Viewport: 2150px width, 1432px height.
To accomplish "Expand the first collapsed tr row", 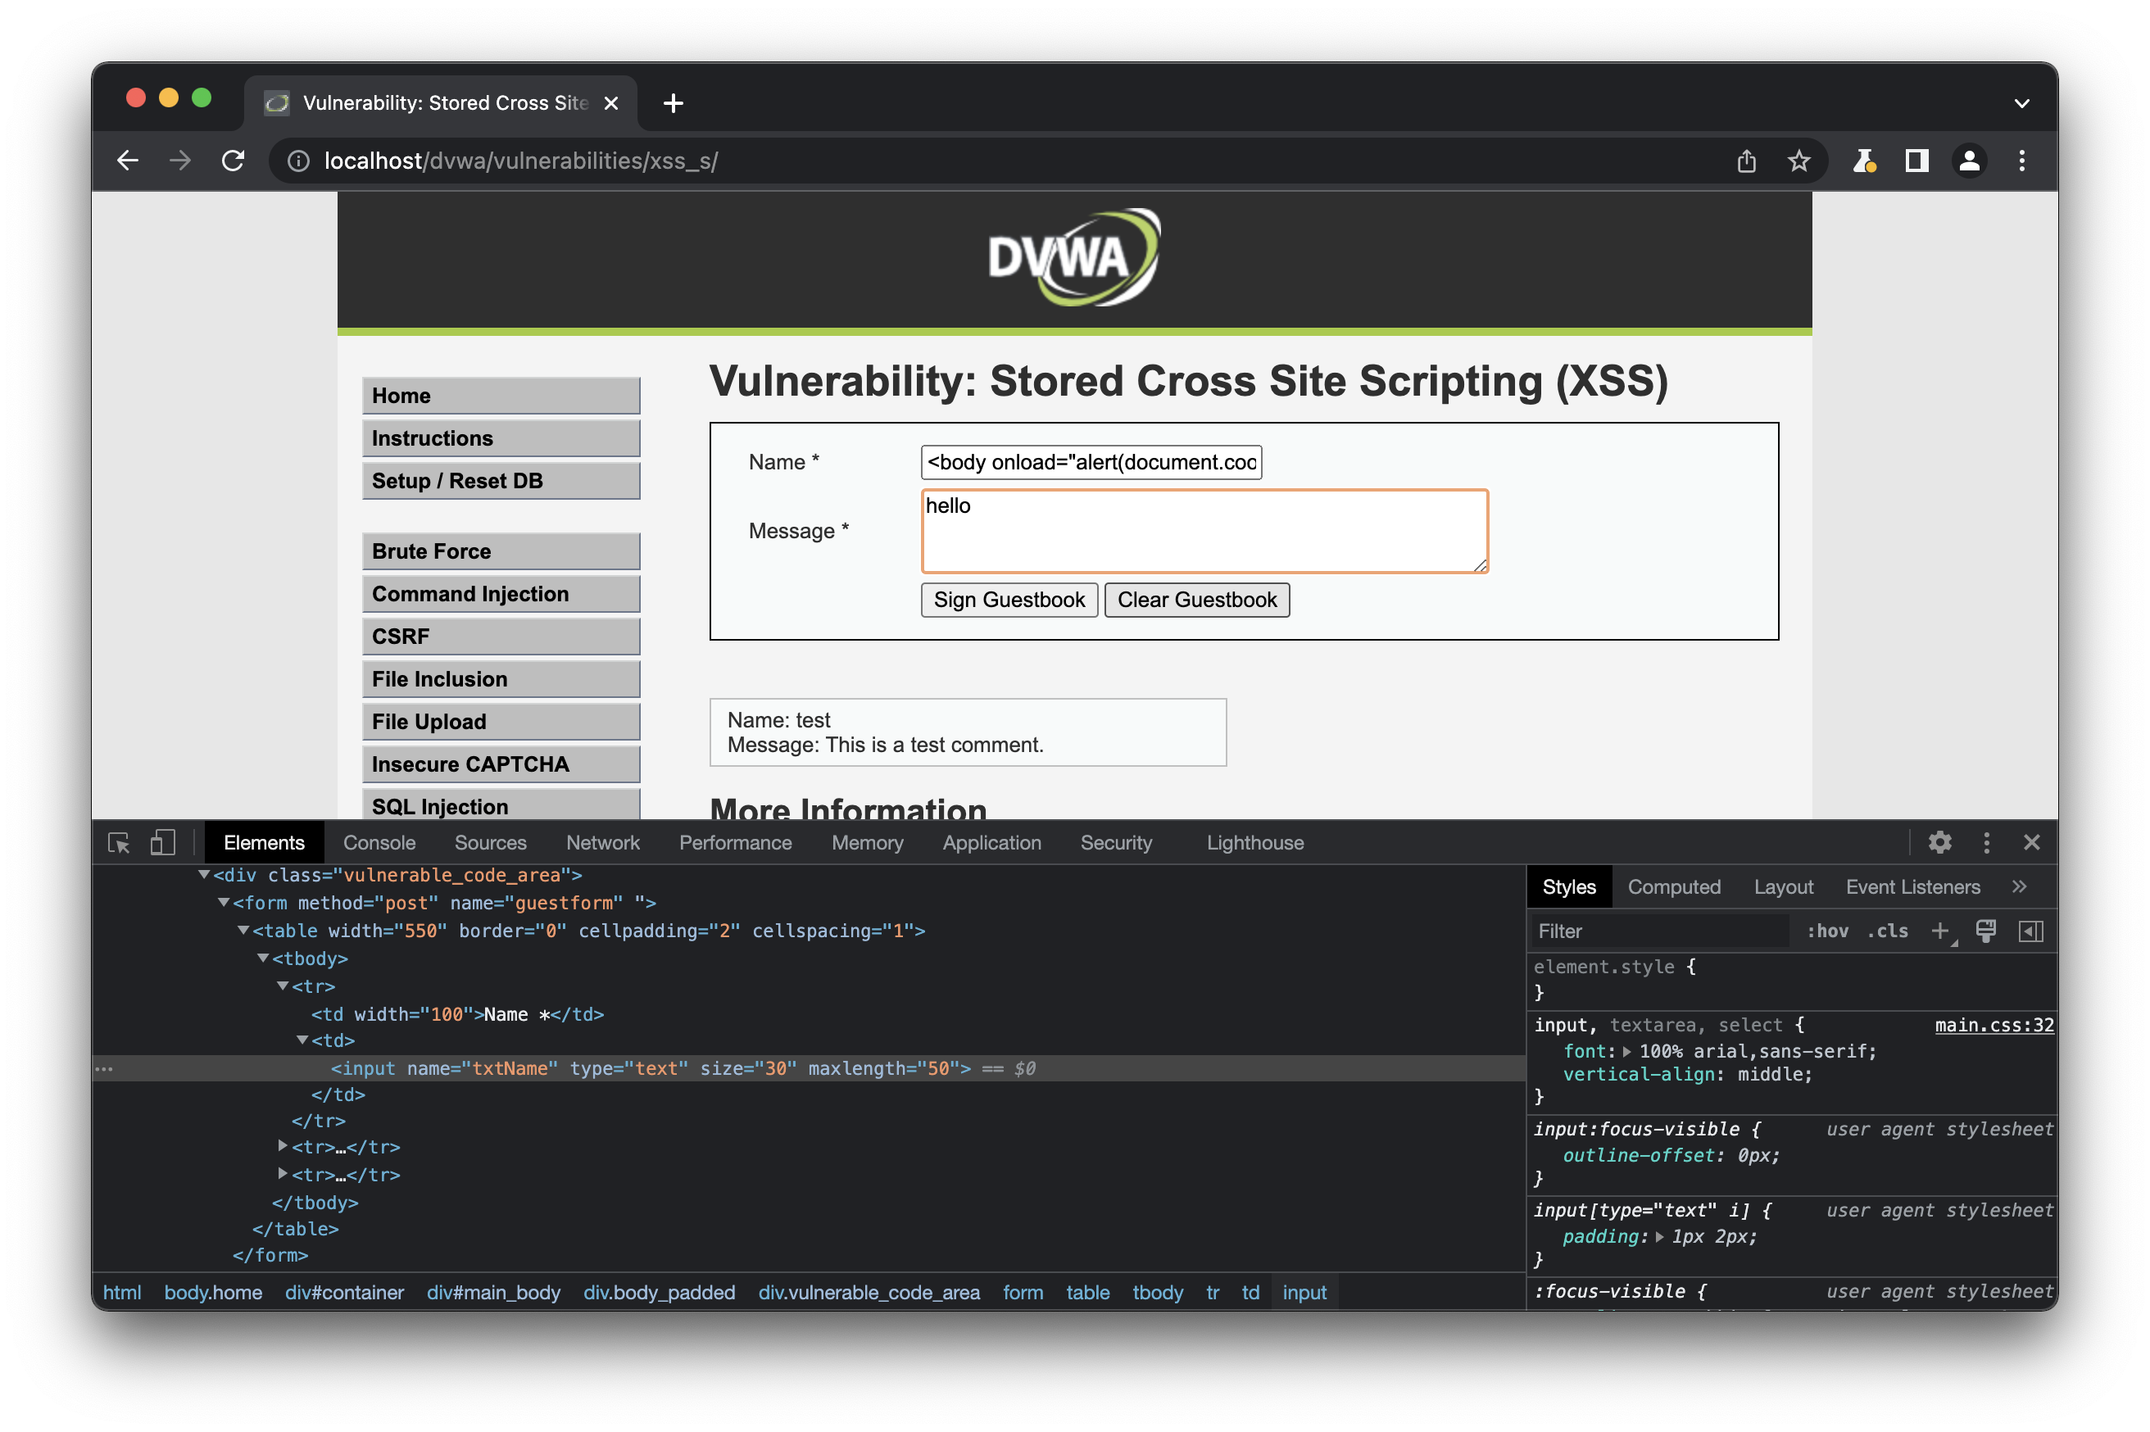I will pyautogui.click(x=283, y=1145).
